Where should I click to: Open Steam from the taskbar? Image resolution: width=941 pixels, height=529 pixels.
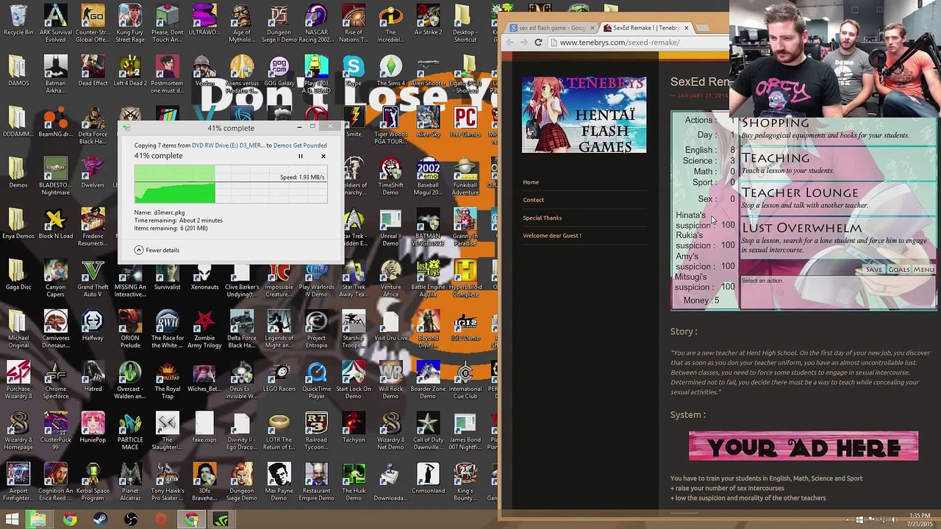pyautogui.click(x=100, y=520)
